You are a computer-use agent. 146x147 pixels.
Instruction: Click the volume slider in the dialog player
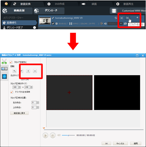coord(68,135)
